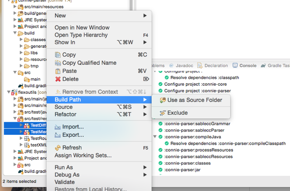The image size is (290, 191).
Task: Choose Open in New Window
Action: 99,28
